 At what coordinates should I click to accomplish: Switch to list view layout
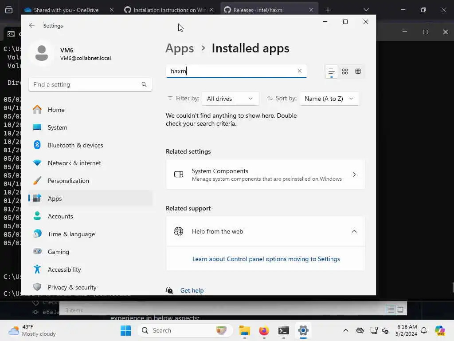(x=332, y=71)
